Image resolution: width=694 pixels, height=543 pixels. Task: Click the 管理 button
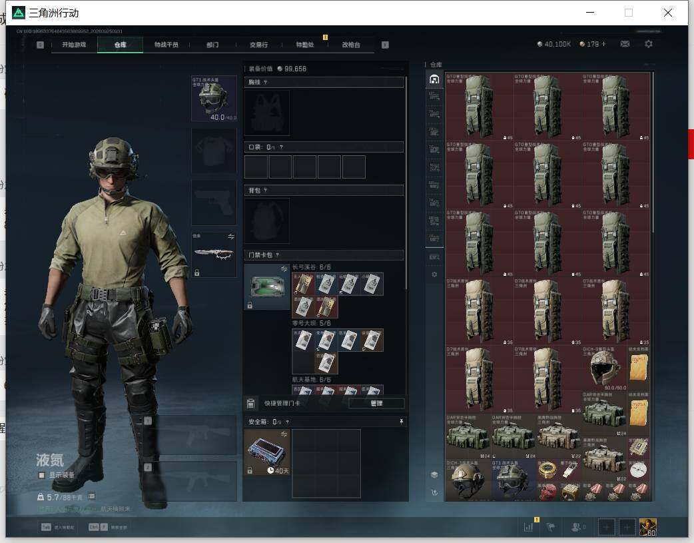pyautogui.click(x=376, y=403)
